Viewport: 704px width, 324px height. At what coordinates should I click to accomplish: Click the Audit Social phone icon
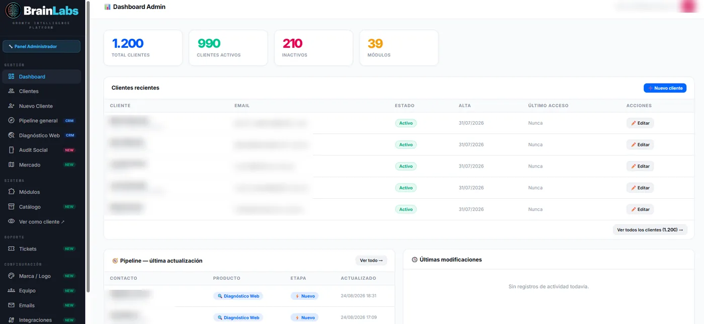pyautogui.click(x=11, y=150)
